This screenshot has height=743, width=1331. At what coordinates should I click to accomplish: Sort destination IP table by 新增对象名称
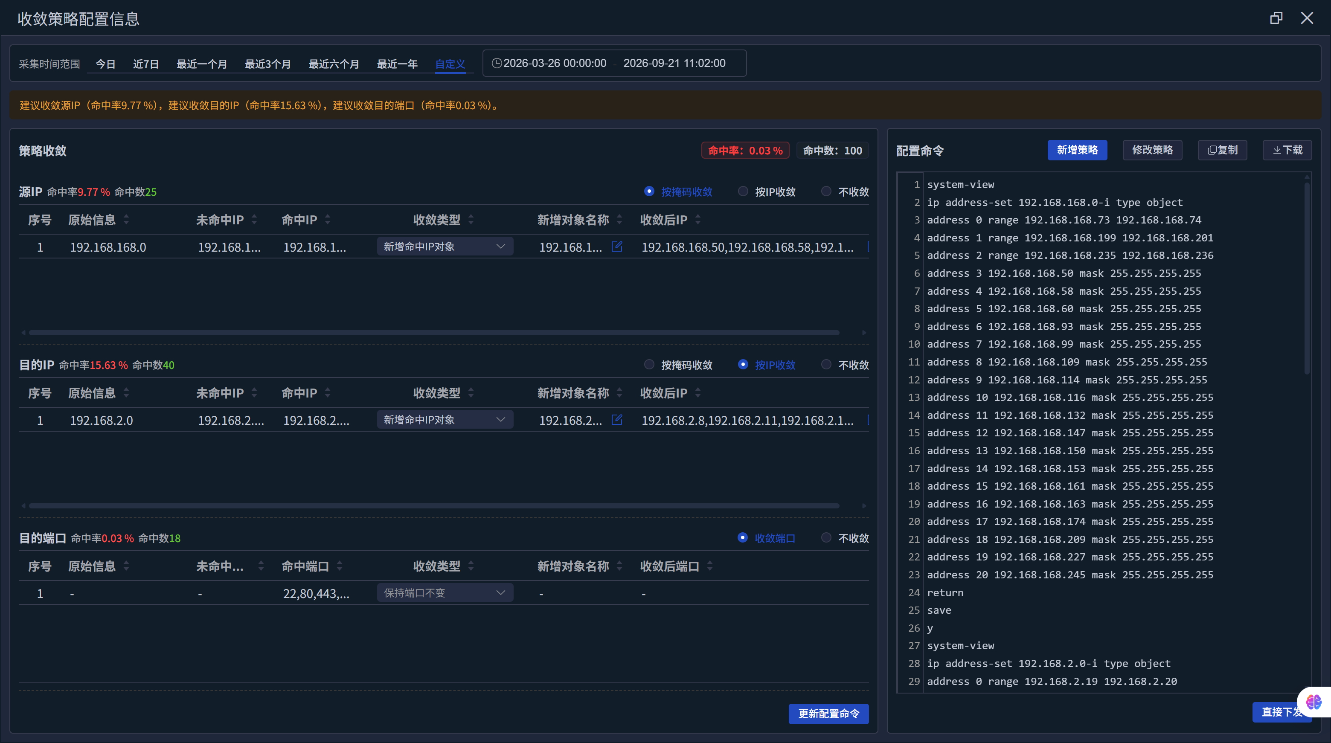click(619, 393)
